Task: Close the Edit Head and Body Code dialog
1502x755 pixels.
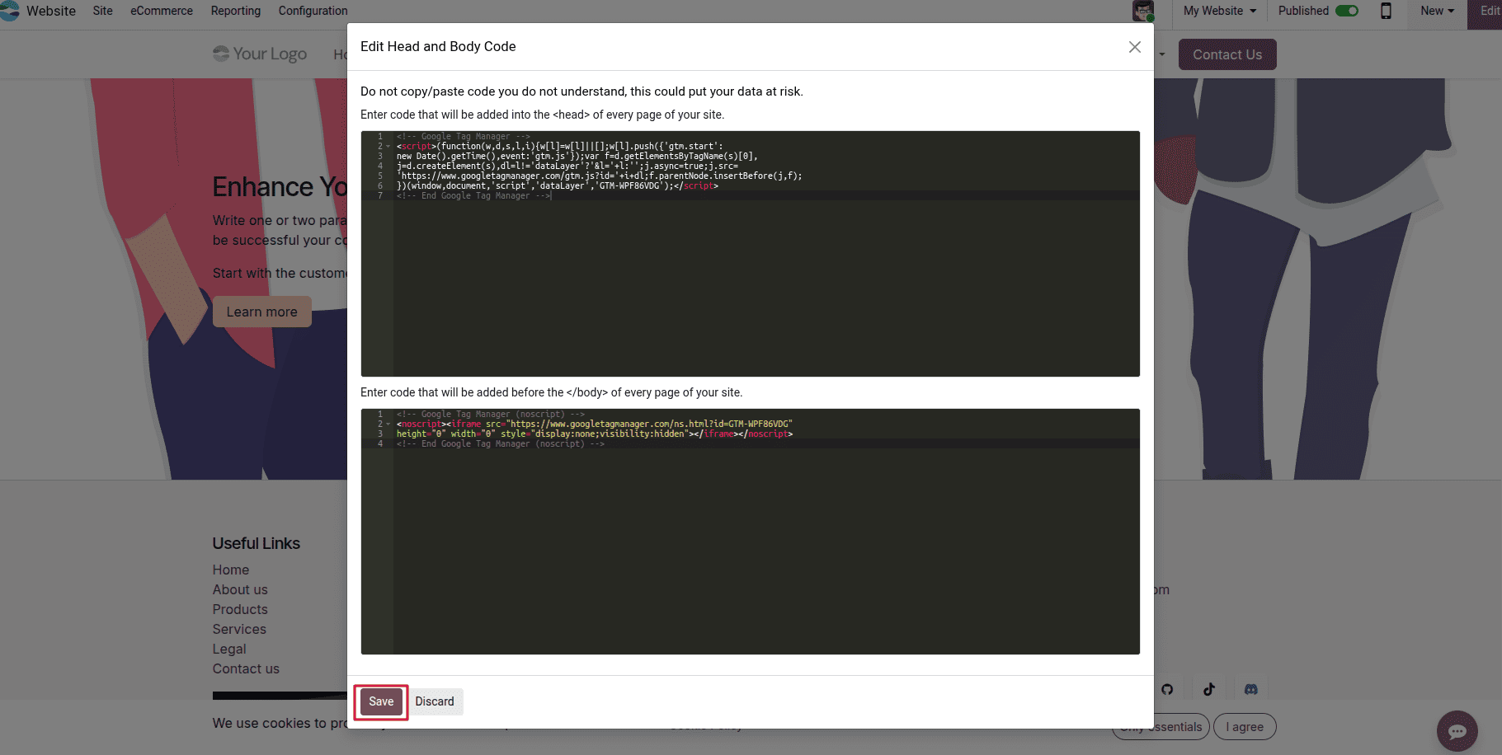Action: (1135, 47)
